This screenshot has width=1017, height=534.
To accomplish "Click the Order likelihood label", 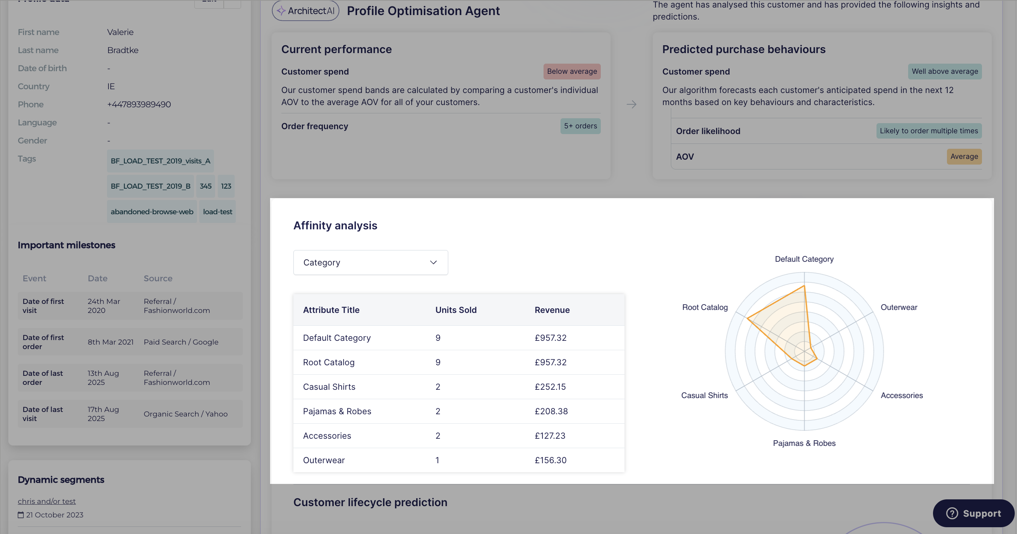I will [x=708, y=131].
